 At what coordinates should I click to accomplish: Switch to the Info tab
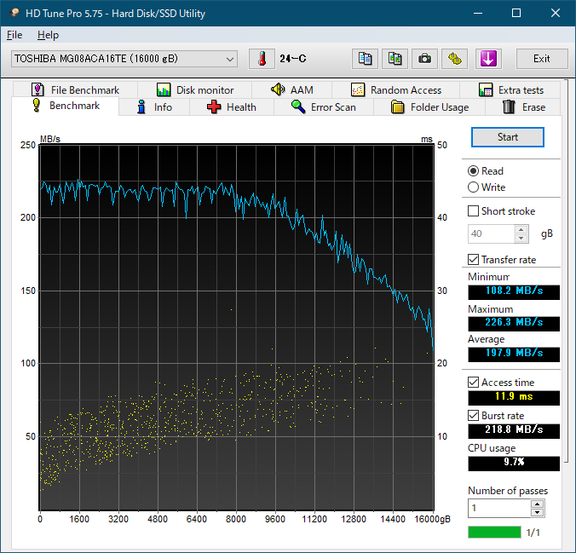point(154,107)
